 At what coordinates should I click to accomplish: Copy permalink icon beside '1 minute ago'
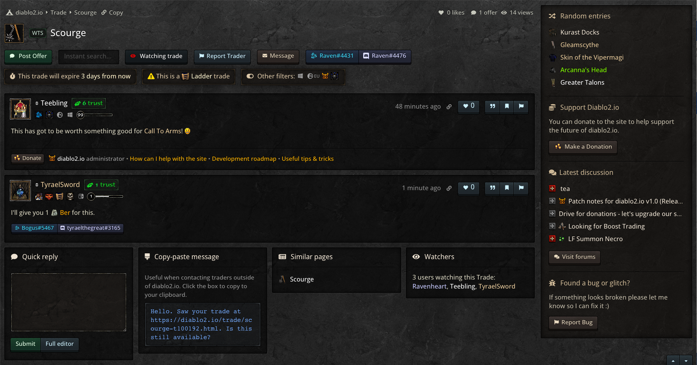(449, 188)
